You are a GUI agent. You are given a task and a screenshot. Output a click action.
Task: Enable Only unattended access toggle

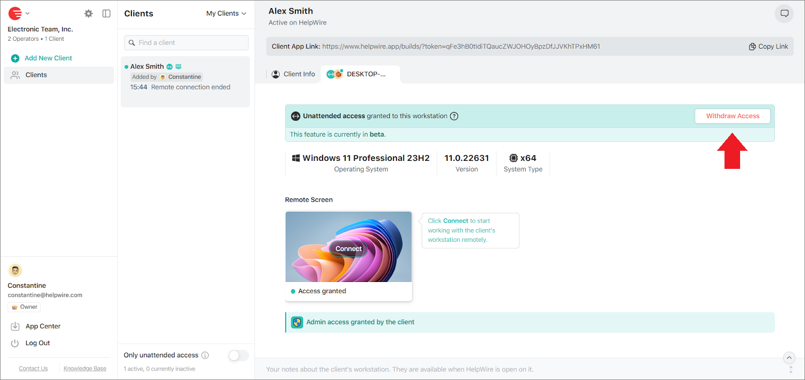click(x=238, y=355)
